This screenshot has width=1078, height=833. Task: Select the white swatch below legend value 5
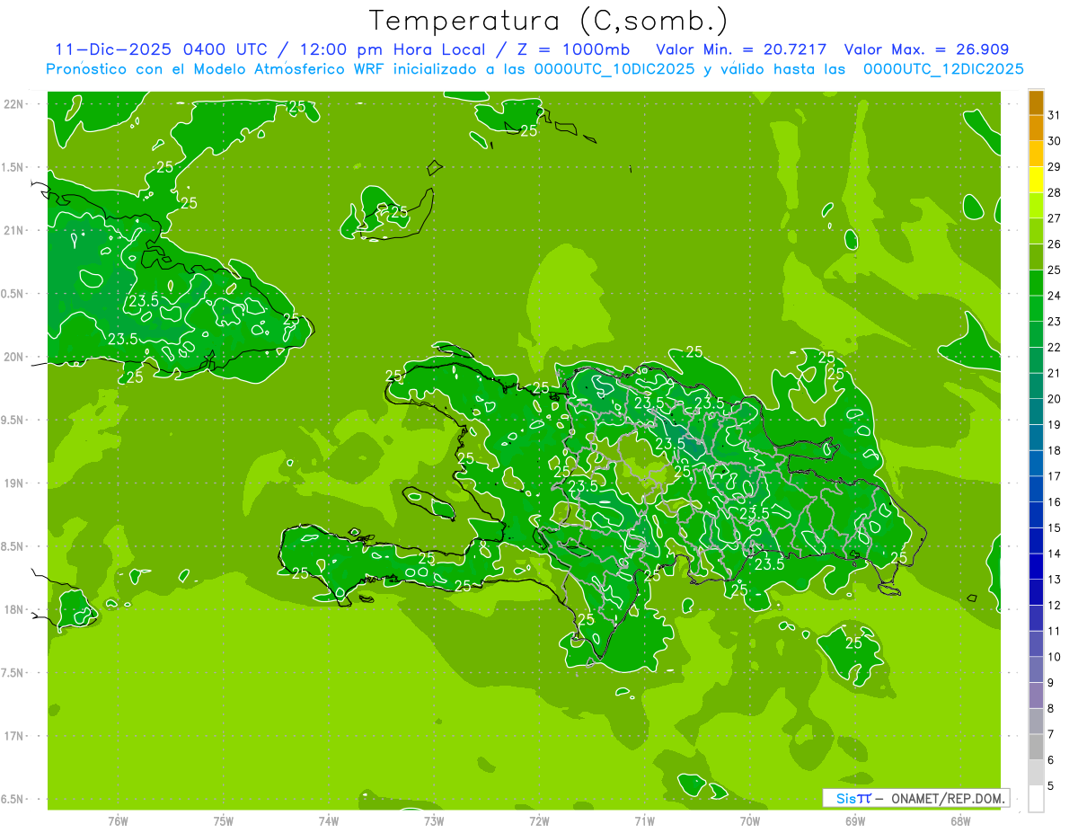[1036, 799]
